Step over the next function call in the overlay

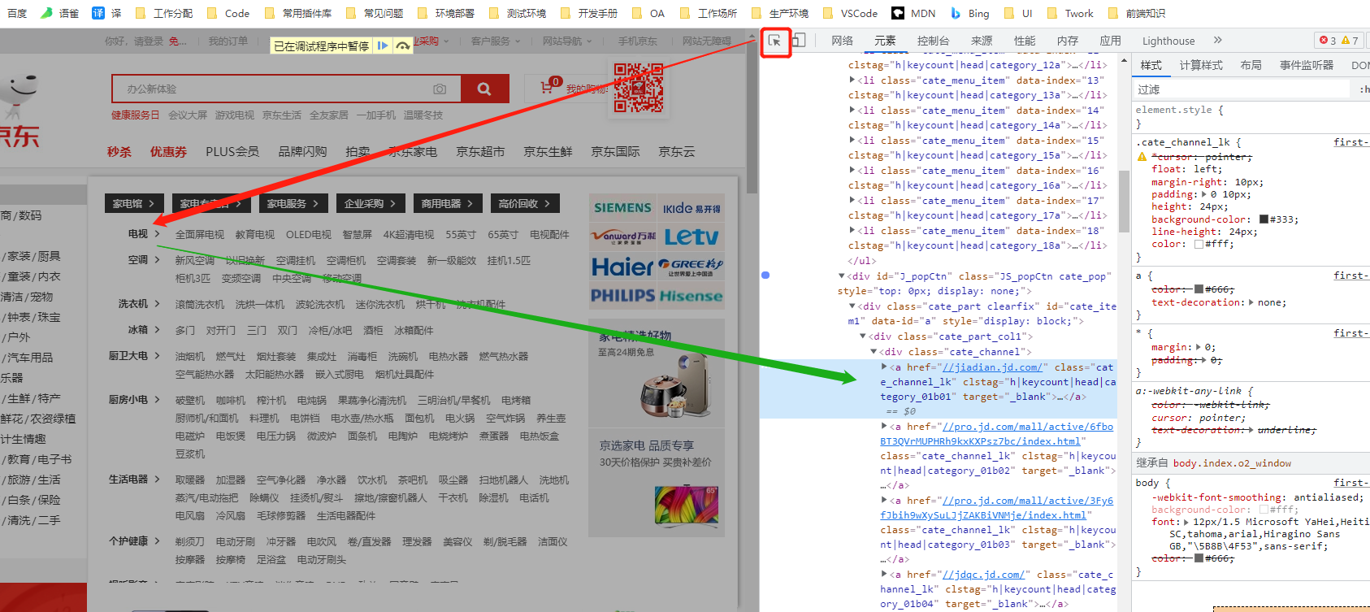402,46
